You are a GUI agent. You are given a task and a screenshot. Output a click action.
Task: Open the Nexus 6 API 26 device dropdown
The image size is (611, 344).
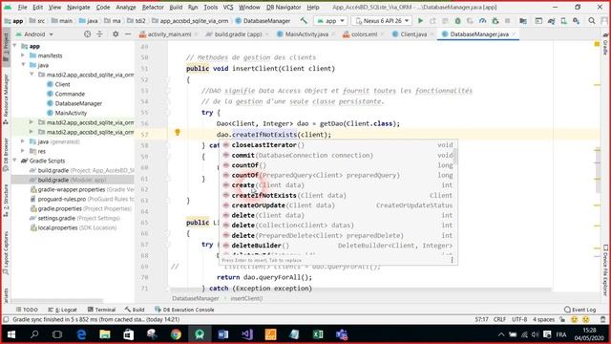[382, 21]
